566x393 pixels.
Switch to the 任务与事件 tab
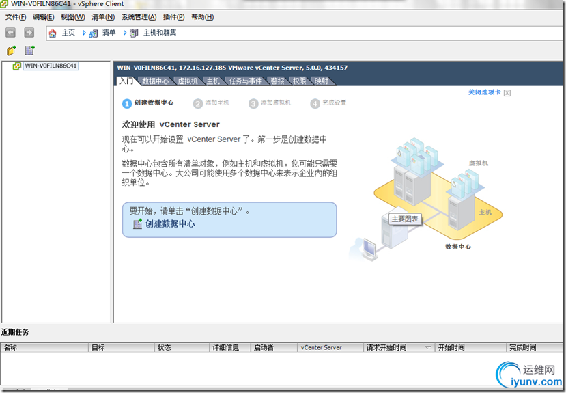pyautogui.click(x=246, y=81)
